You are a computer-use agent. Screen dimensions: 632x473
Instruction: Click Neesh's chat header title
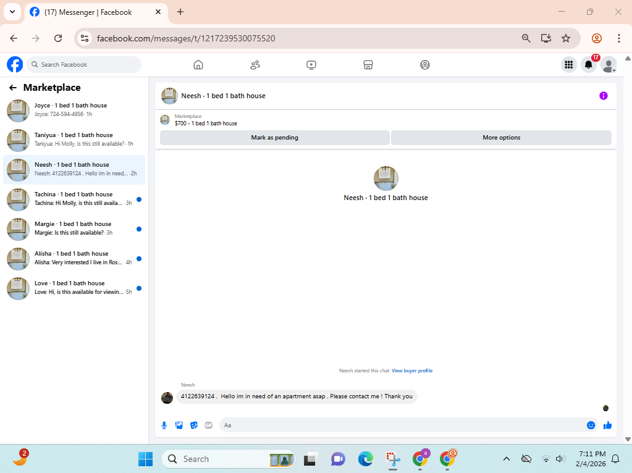click(x=223, y=96)
